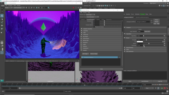Click the refresh render icon in RenderView
This screenshot has height=95, width=169.
(x=76, y=8)
